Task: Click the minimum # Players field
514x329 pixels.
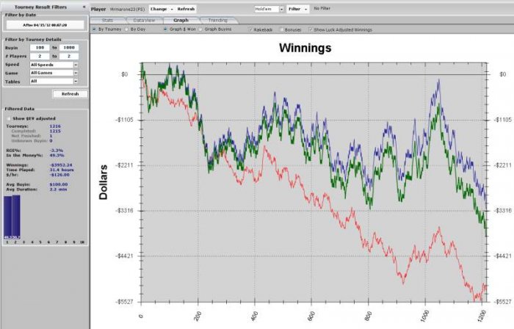Action: (40, 56)
